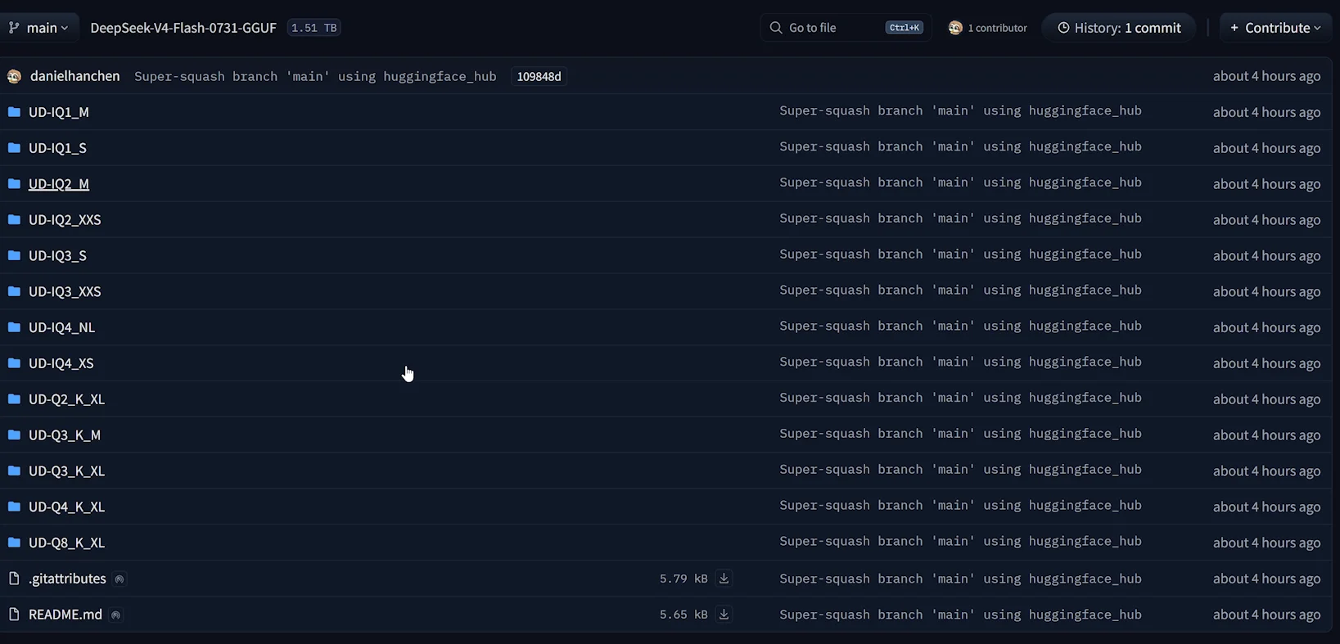The image size is (1340, 644).
Task: Expand the Contribute dropdown
Action: [1275, 28]
